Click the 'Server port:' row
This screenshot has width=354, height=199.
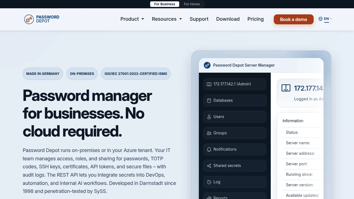(303, 164)
